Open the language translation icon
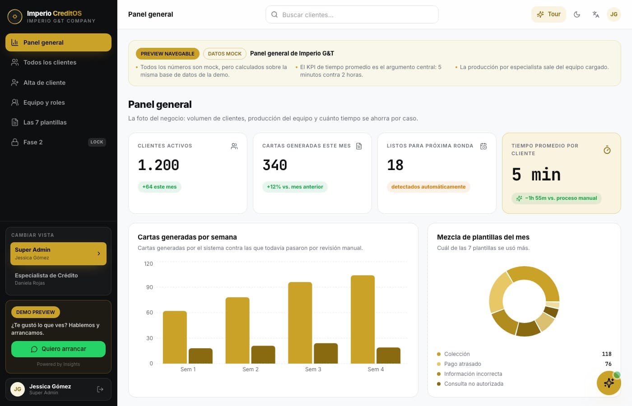632x406 pixels. [x=596, y=14]
